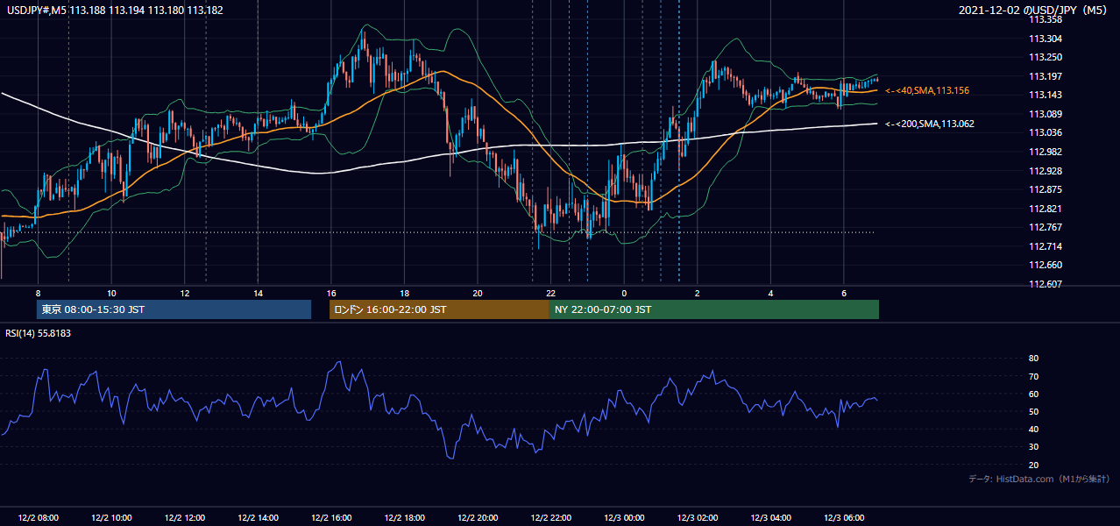Click the 12/3 06:00 bottom date label
1120x526 pixels.
pyautogui.click(x=844, y=517)
